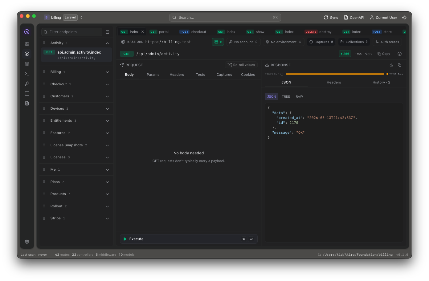This screenshot has width=429, height=281.
Task: Open the billing project switcher
Action: tap(63, 18)
